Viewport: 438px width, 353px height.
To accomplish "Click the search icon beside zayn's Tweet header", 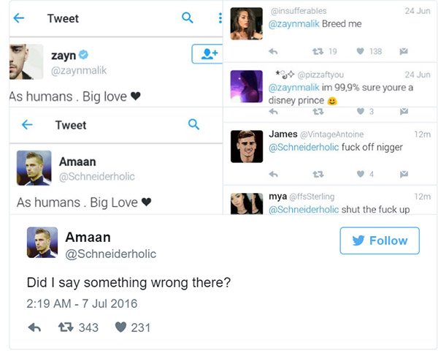I will [188, 18].
